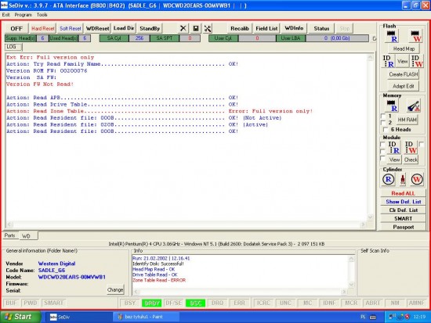This screenshot has width=431, height=323.
Task: Click the Cylinder middle red tool icon
Action: coord(403,179)
